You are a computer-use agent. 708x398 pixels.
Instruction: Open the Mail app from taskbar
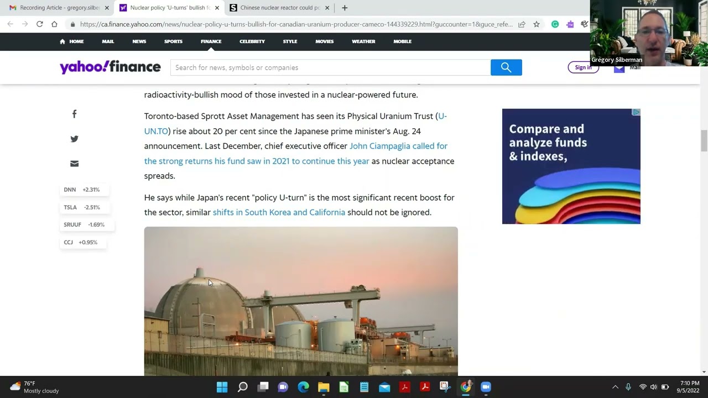coord(384,387)
